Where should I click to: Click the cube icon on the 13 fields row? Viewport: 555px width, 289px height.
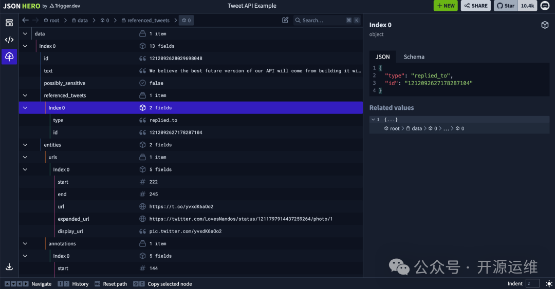click(143, 46)
